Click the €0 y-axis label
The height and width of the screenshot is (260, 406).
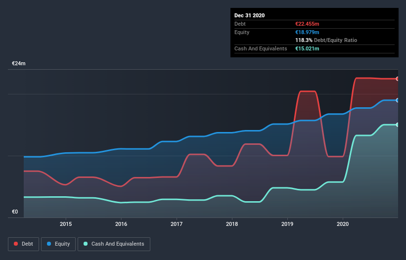click(x=15, y=212)
